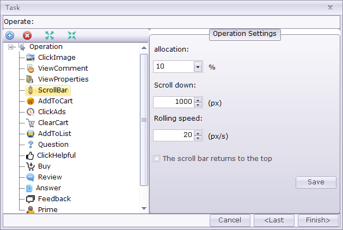Increase the Scroll down pixel value
343x230 pixels.
(x=198, y=99)
